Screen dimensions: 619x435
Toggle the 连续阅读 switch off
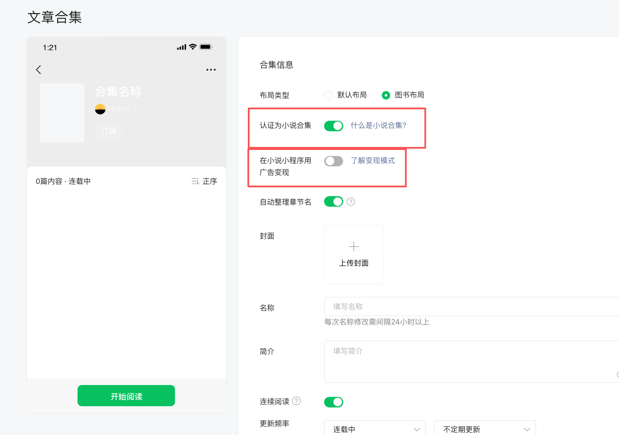[x=333, y=402]
